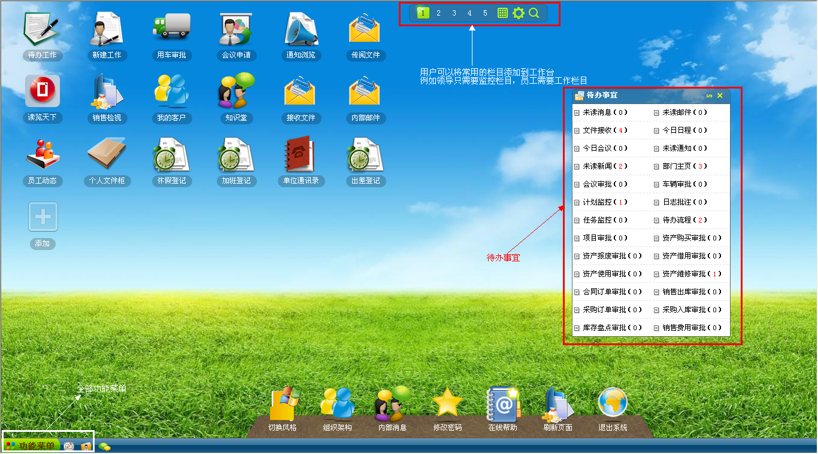Viewport: 818px width, 454px height.
Task: Click the 会议申请 icon
Action: point(236,29)
